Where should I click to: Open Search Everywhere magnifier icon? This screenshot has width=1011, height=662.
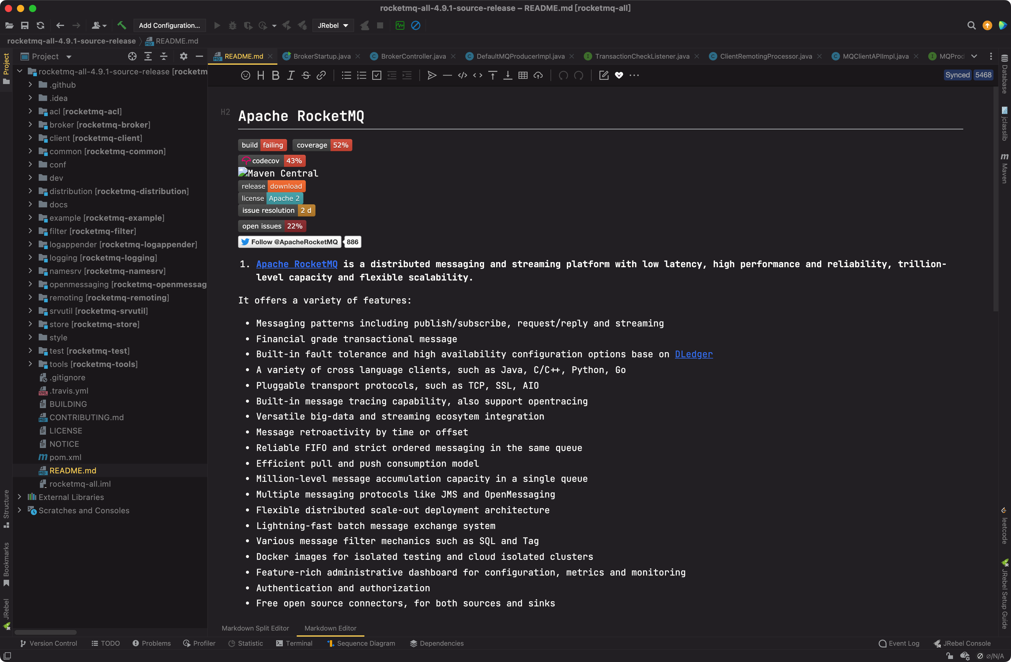971,25
